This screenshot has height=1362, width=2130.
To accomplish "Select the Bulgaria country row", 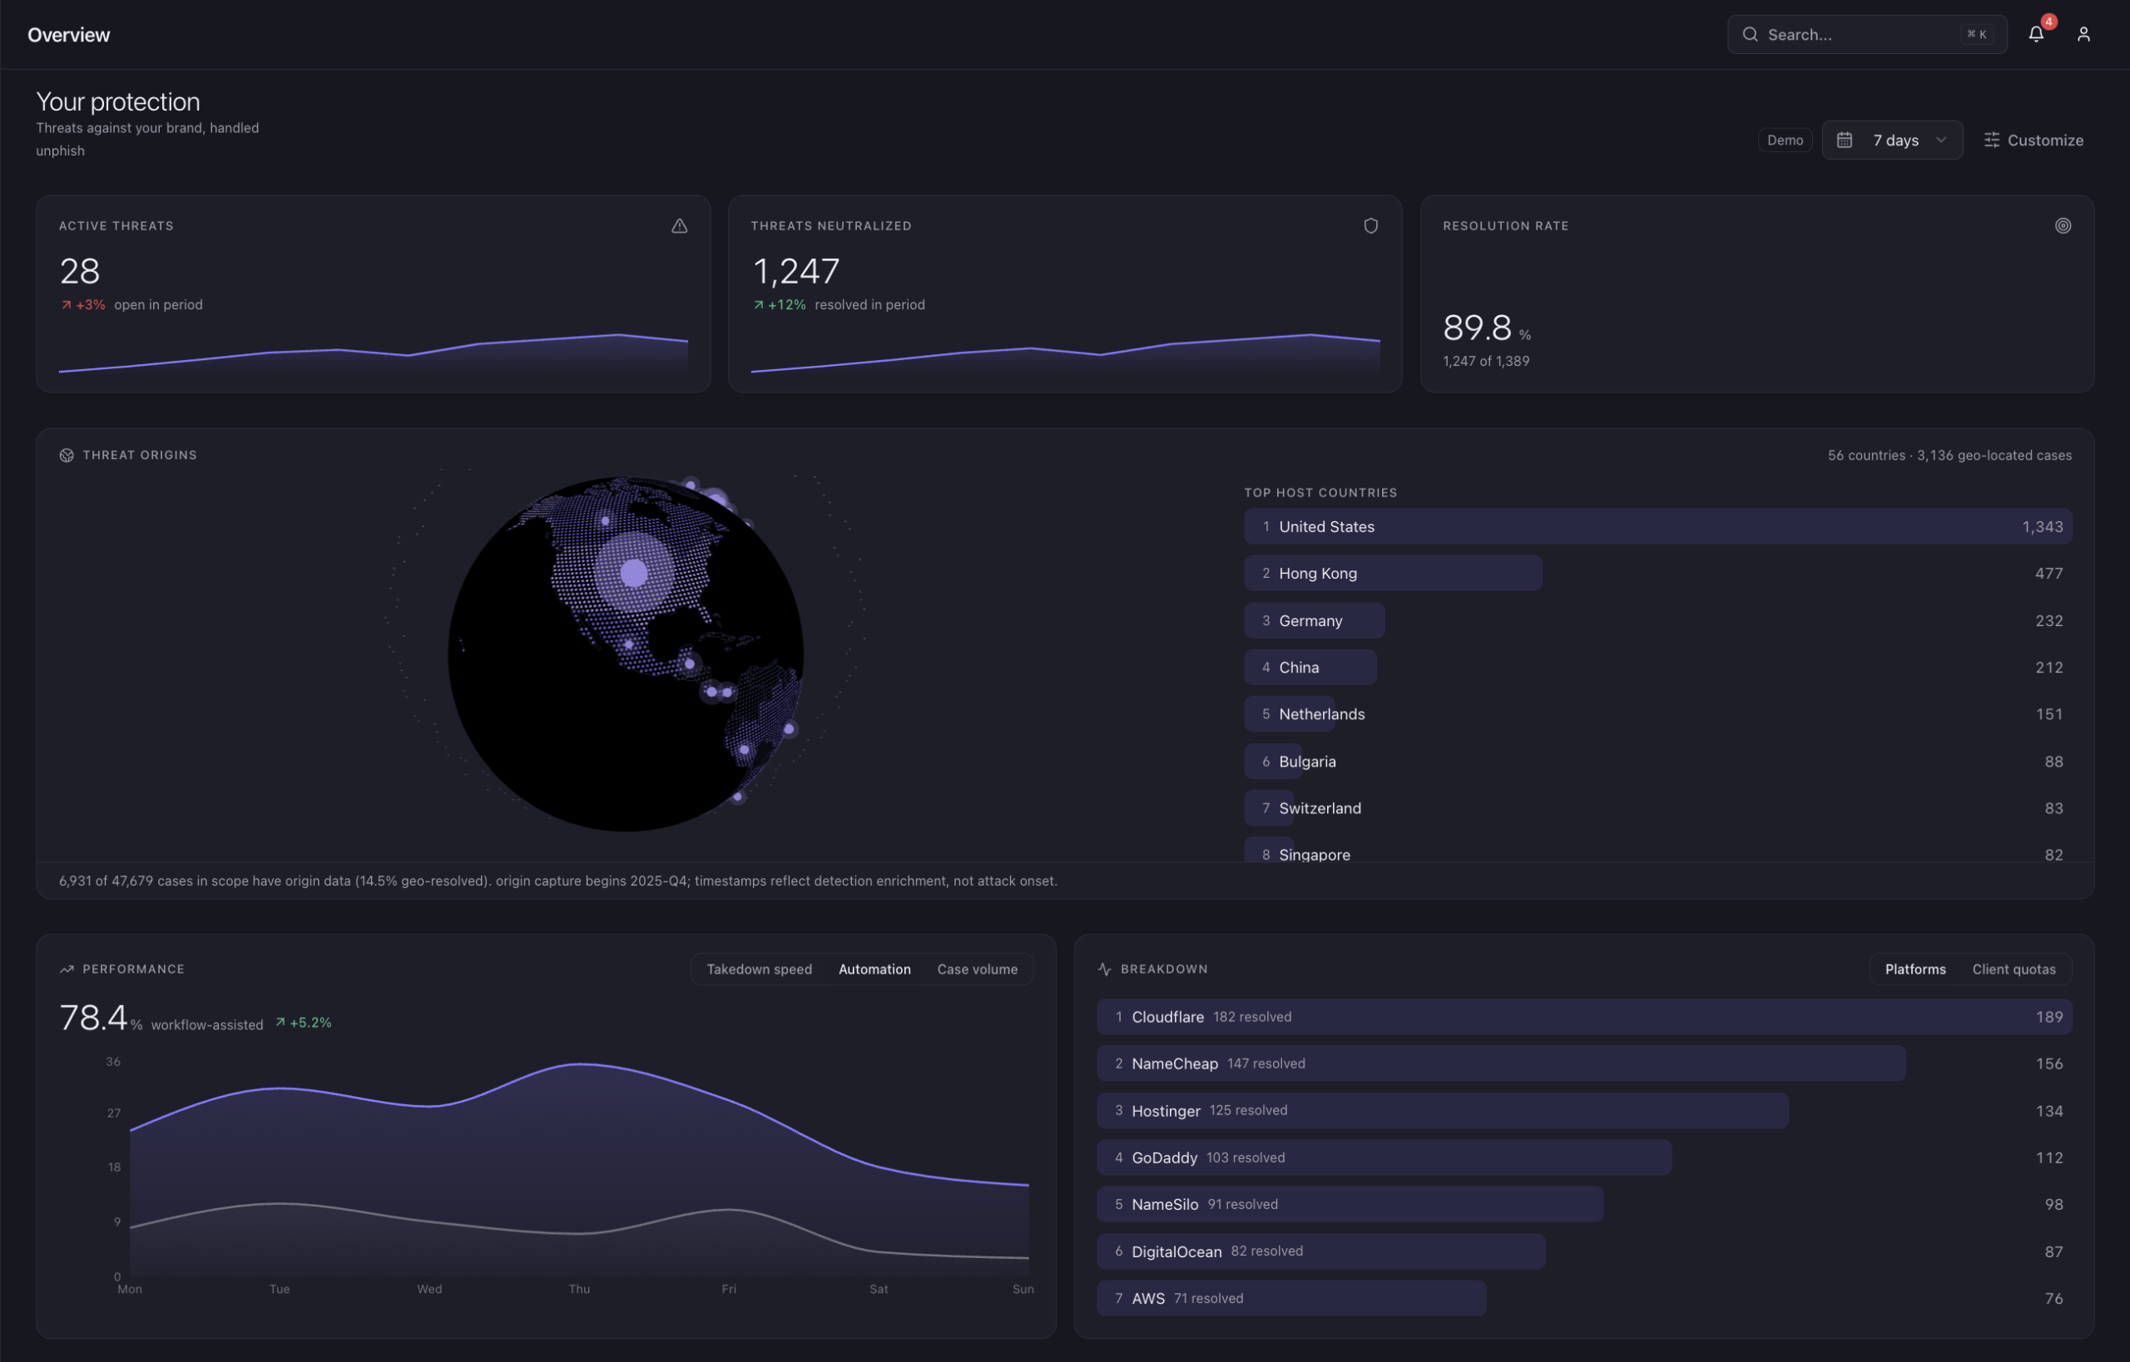I will pyautogui.click(x=1657, y=762).
